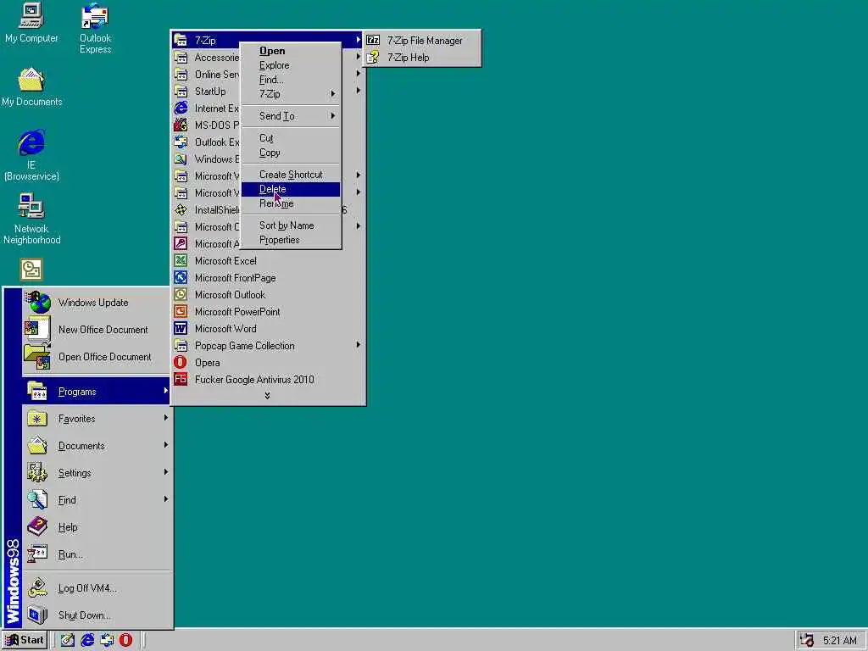868x651 pixels.
Task: Click New Office Document icon
Action: [37, 330]
